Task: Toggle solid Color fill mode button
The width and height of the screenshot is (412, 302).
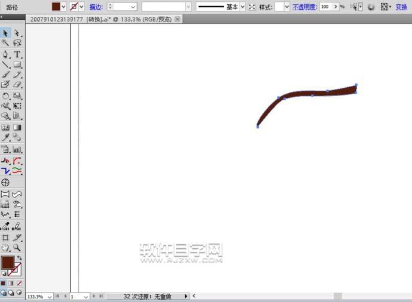Action: (3, 283)
